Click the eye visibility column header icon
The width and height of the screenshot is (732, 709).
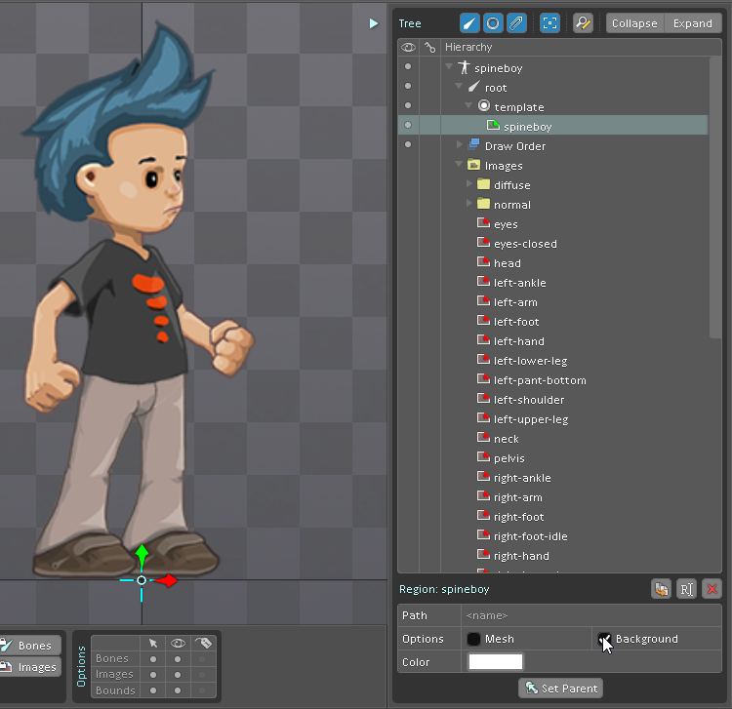point(408,47)
